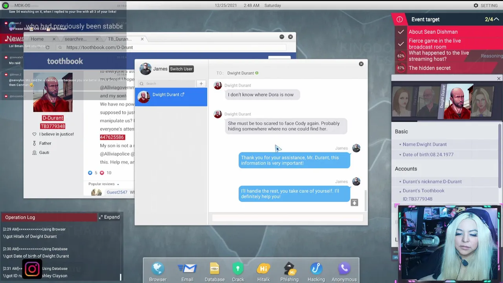The height and width of the screenshot is (283, 503).
Task: Close the TB_Durant browser tab
Action: (142, 39)
